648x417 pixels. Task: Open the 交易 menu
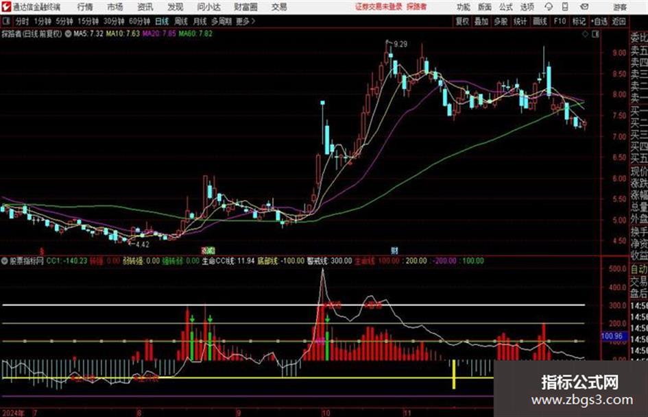279,7
